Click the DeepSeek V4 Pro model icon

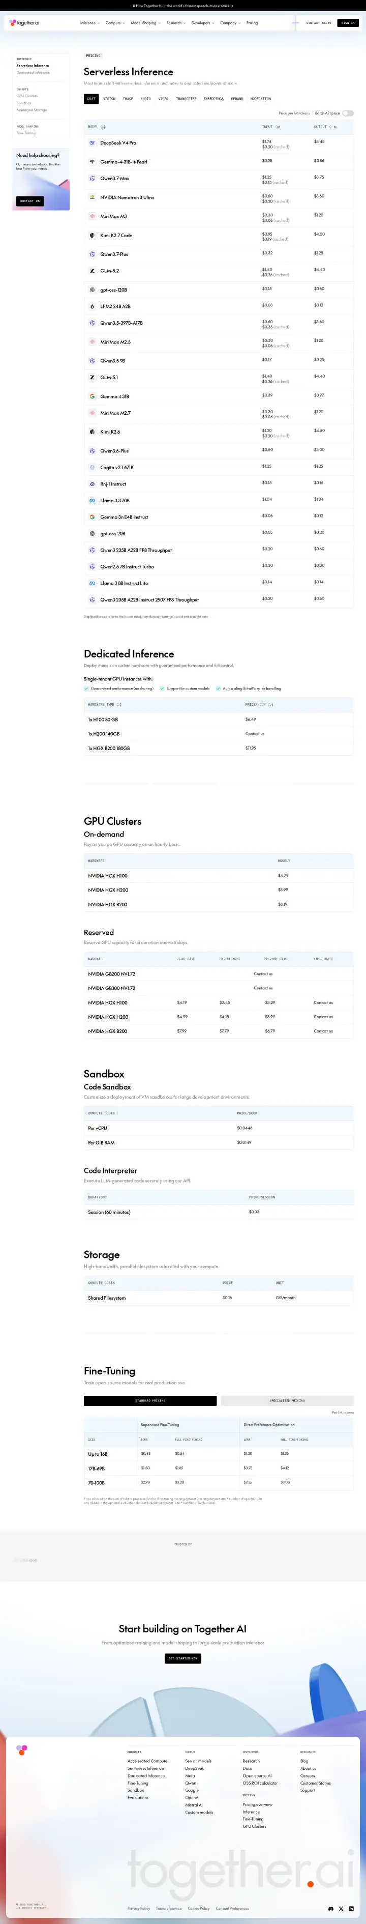(x=93, y=142)
